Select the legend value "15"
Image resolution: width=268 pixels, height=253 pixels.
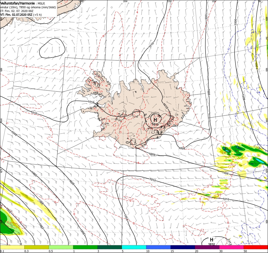click(172, 251)
